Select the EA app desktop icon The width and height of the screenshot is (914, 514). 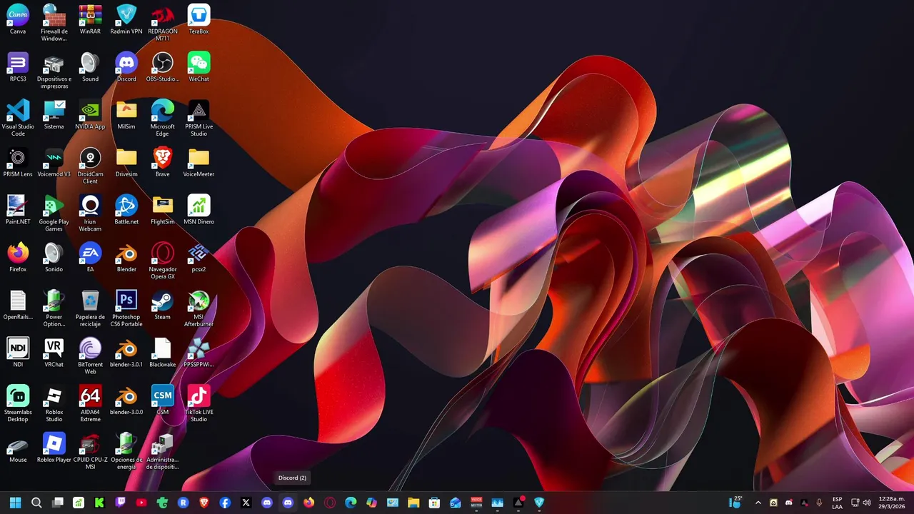[90, 258]
